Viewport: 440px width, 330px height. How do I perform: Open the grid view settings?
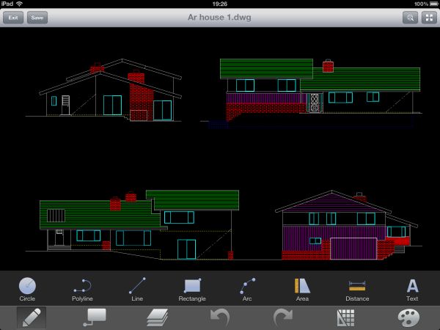[345, 318]
